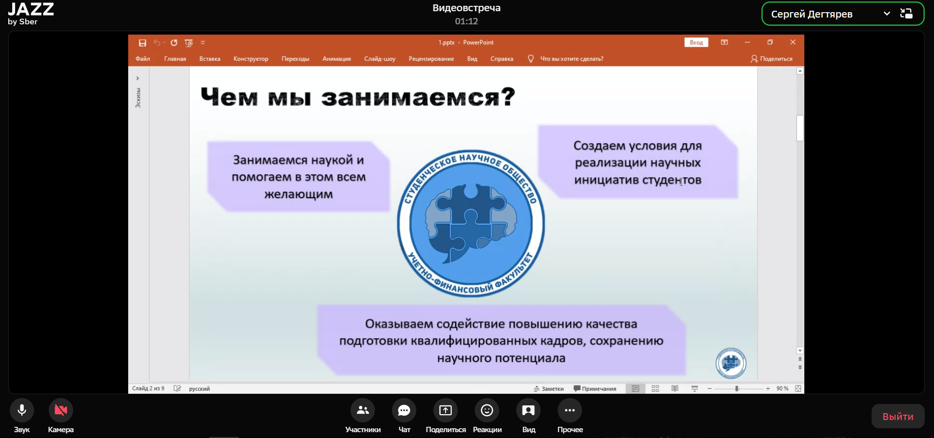Click the Заметки notes button
The height and width of the screenshot is (438, 934).
tap(549, 388)
